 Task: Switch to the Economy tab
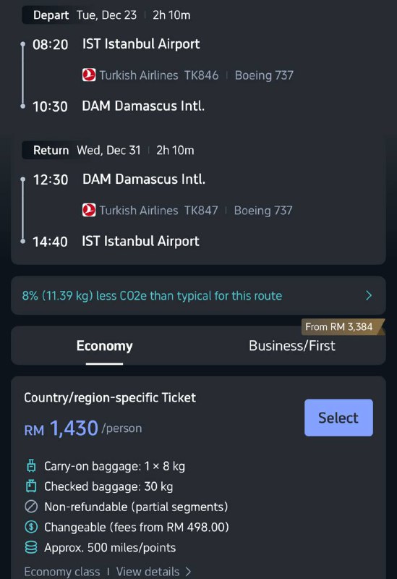[x=104, y=346]
